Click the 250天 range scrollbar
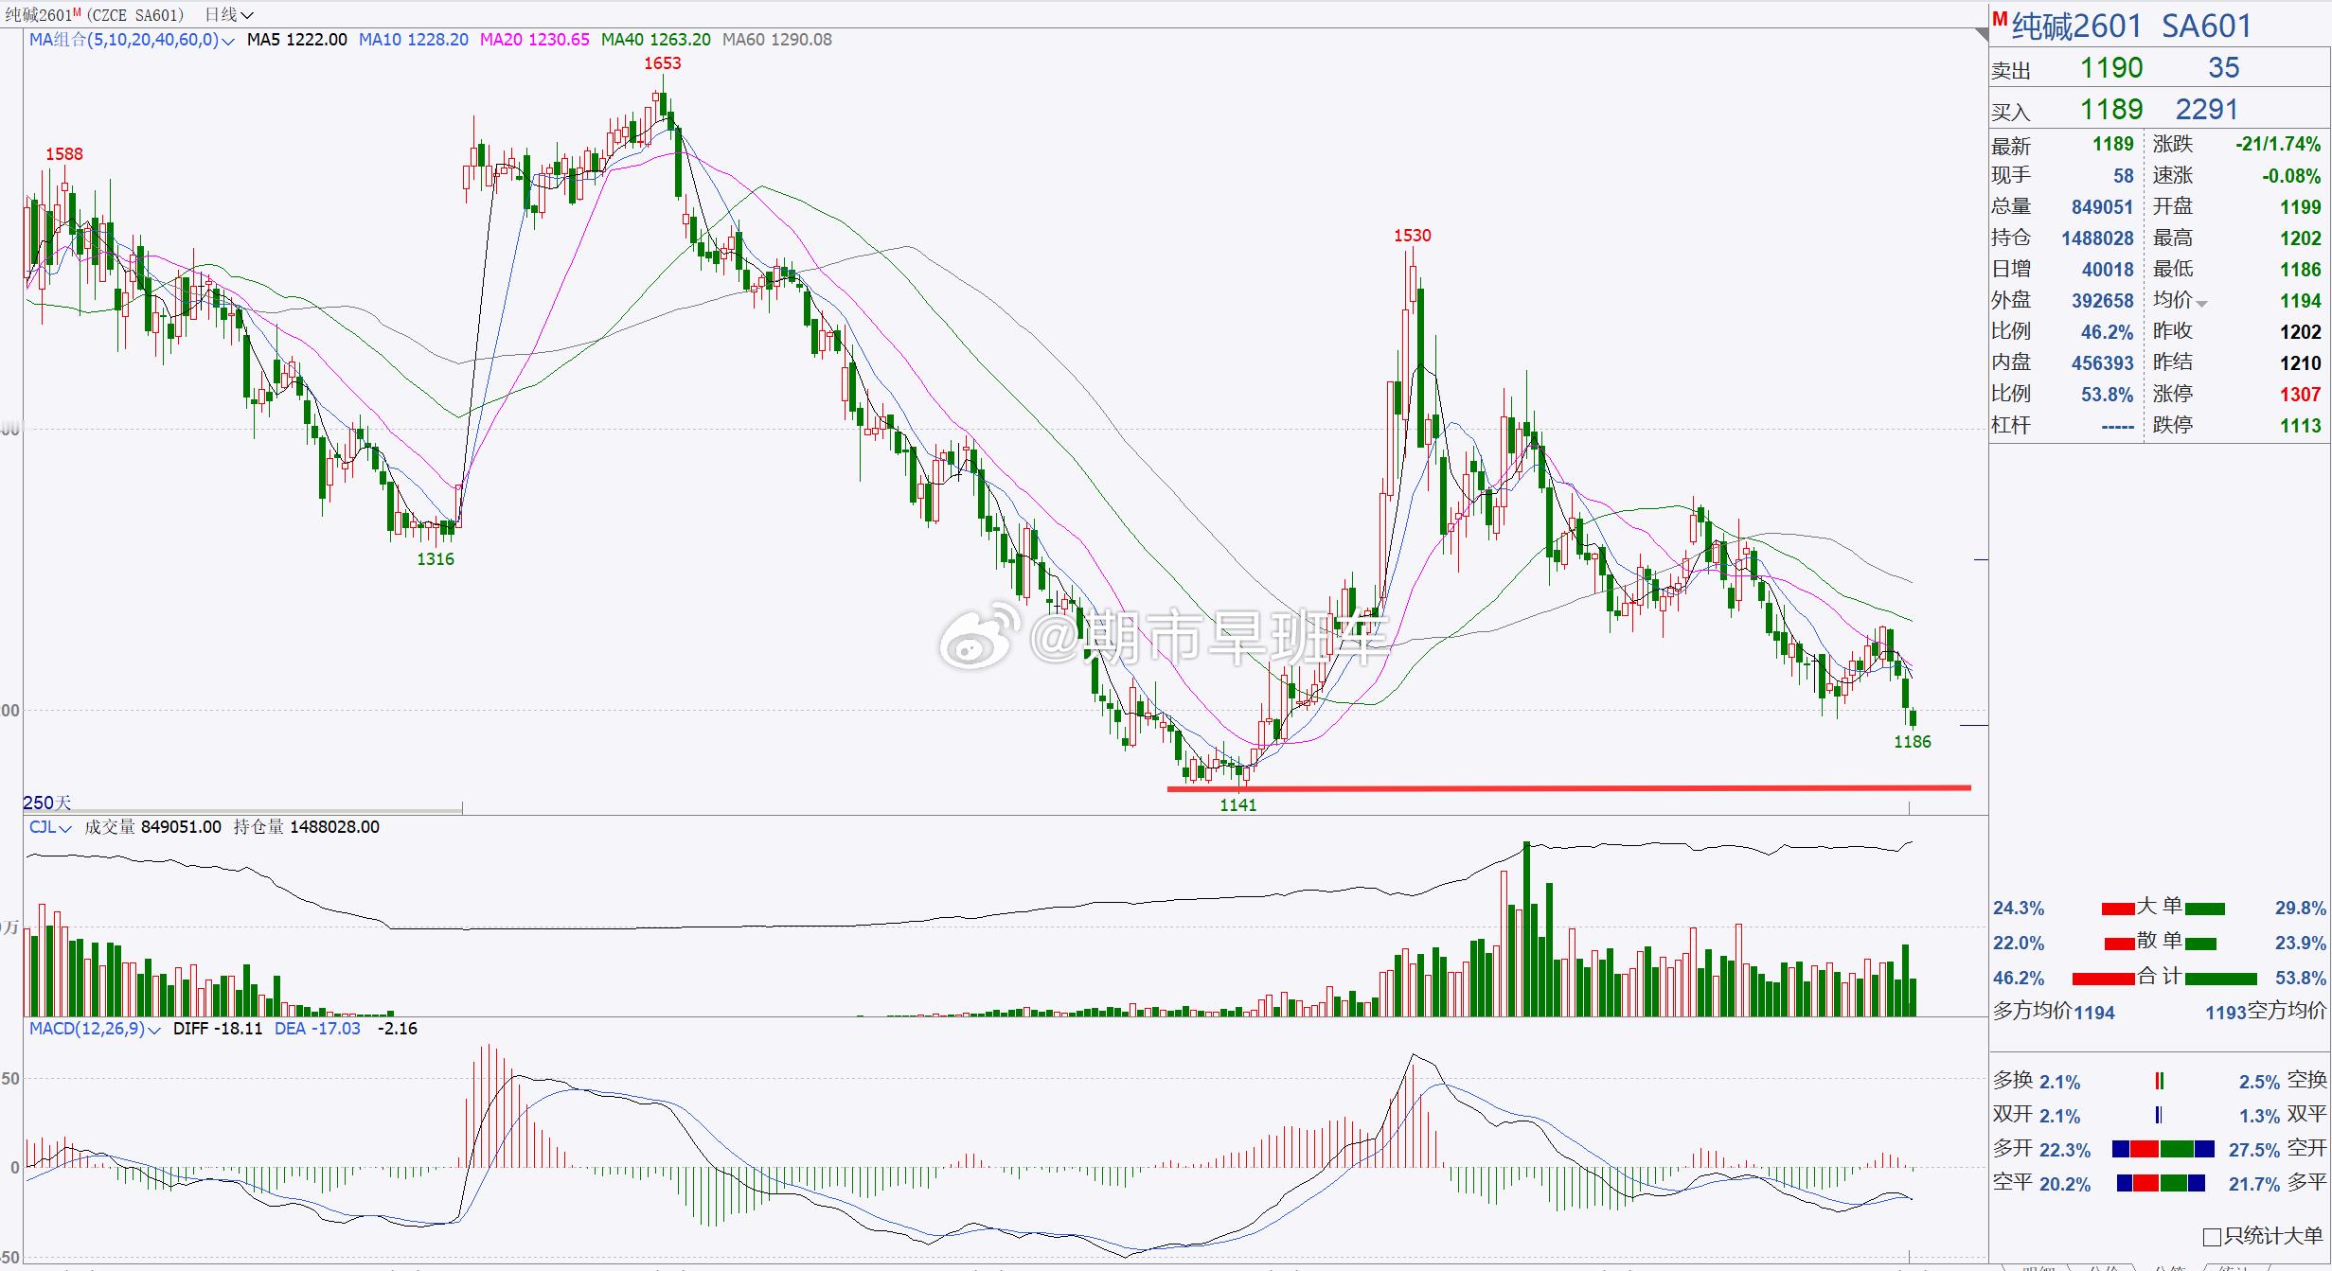The image size is (2332, 1271). pos(242,810)
